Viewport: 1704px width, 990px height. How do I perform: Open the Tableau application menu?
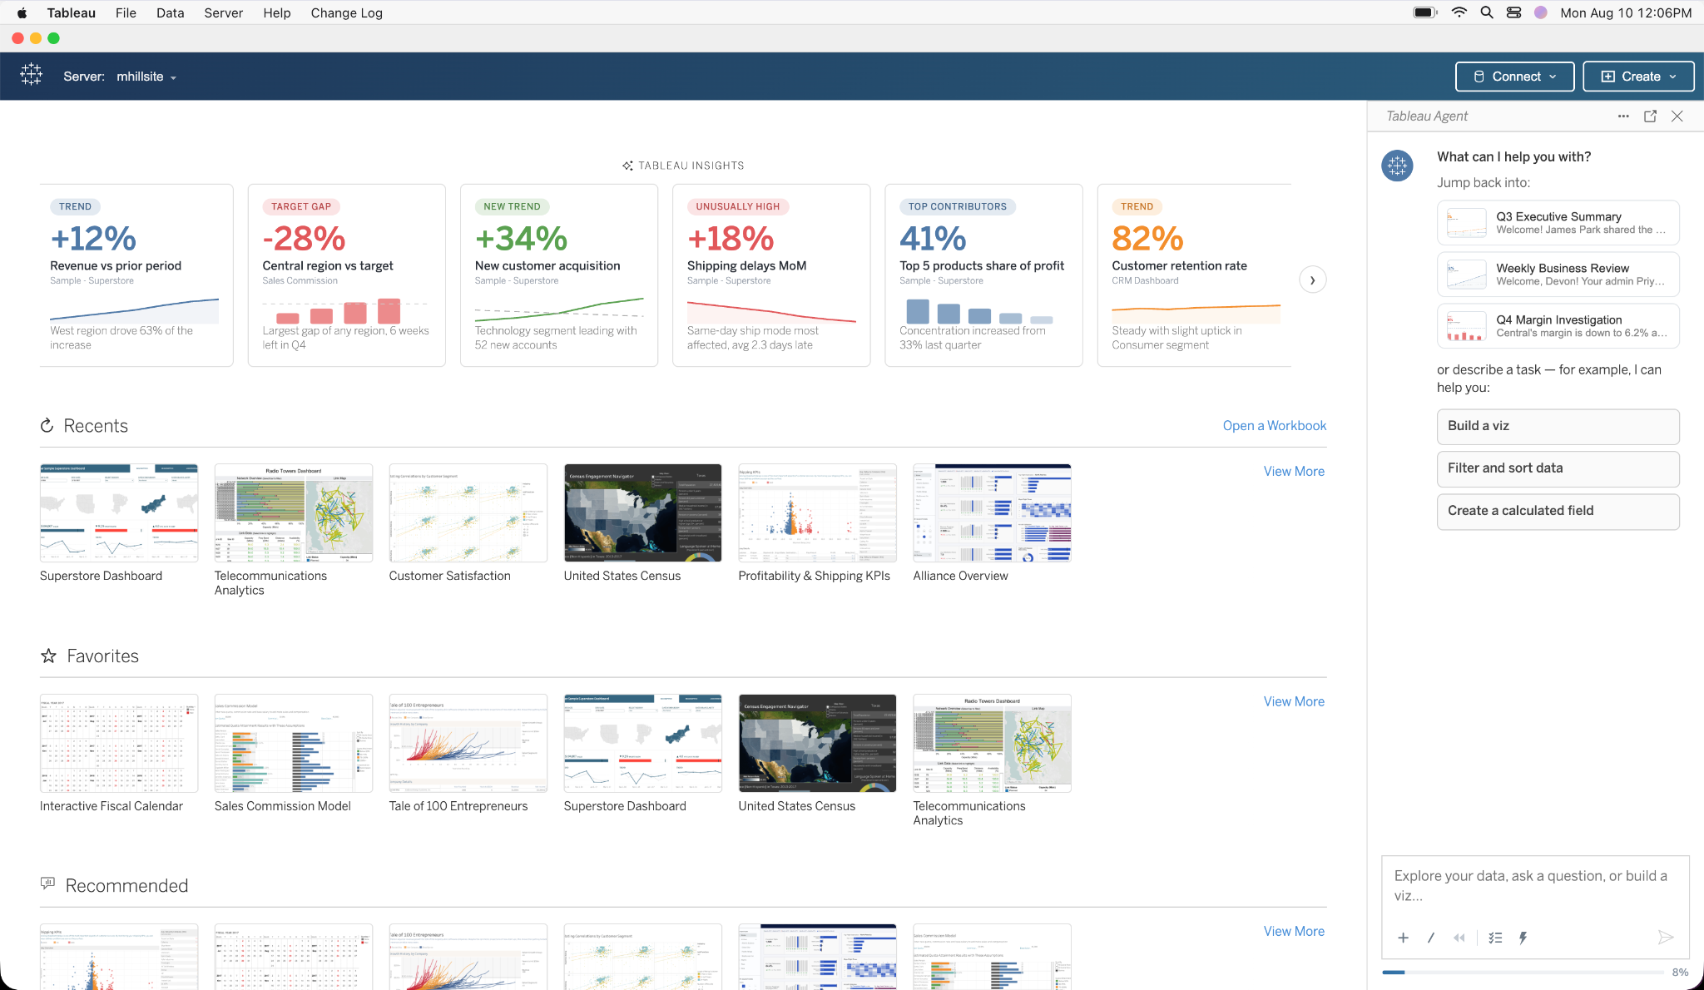click(x=71, y=12)
